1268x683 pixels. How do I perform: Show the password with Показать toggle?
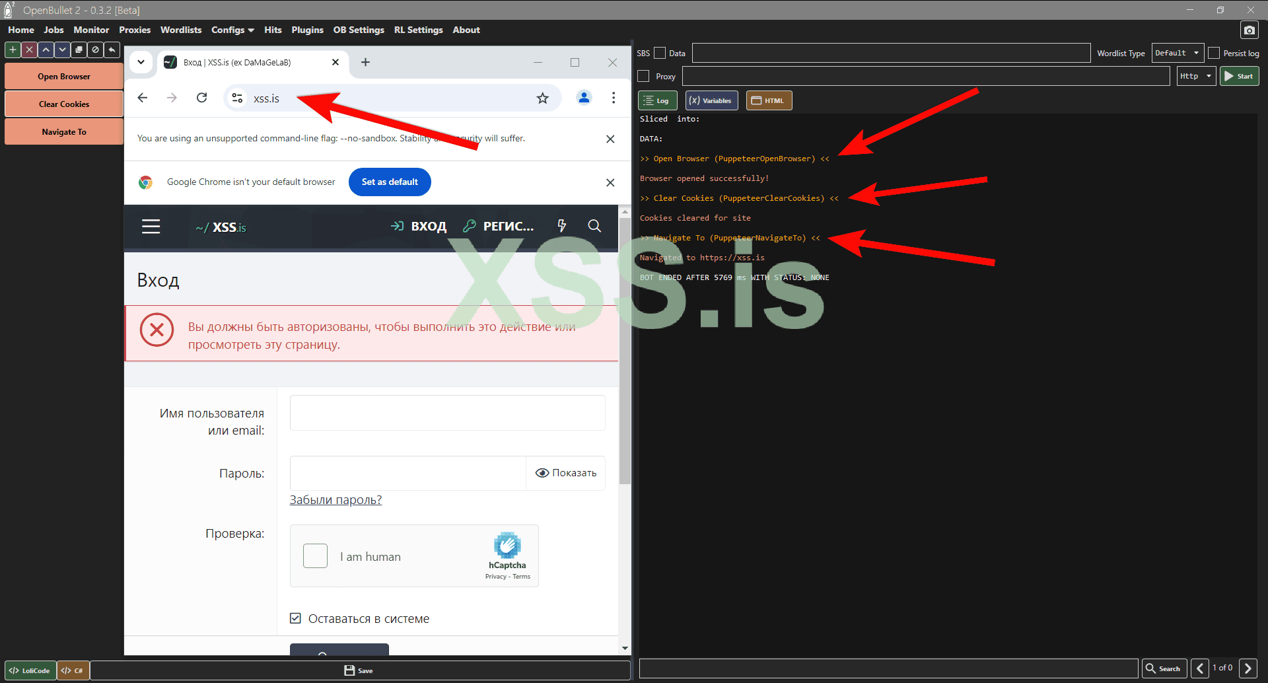point(566,473)
